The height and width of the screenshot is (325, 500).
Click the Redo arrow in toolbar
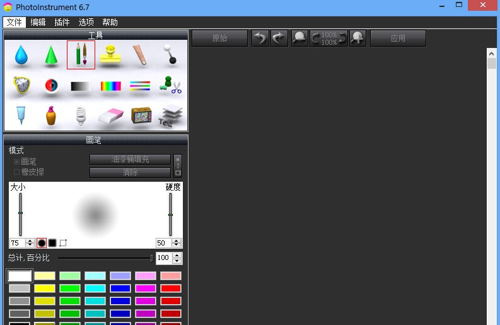279,38
